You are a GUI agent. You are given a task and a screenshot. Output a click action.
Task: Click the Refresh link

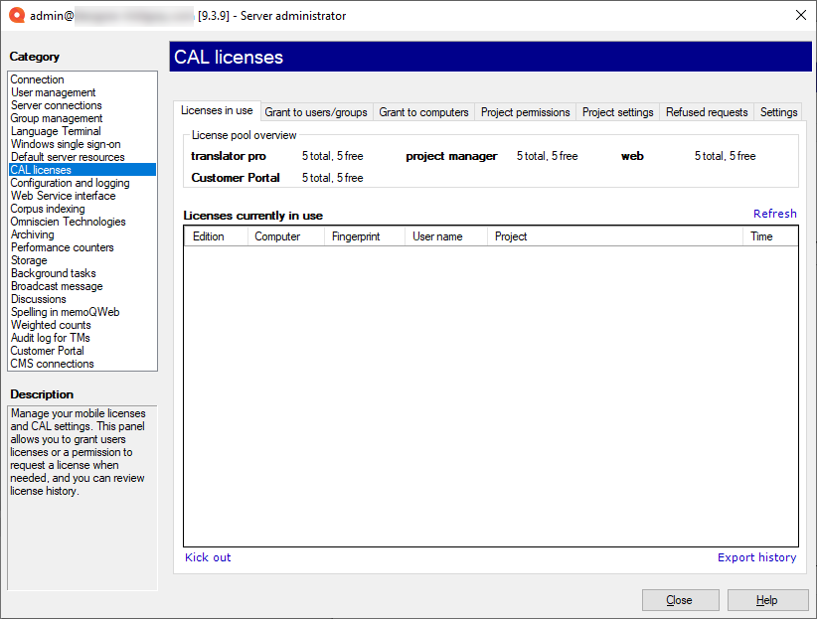pos(774,213)
